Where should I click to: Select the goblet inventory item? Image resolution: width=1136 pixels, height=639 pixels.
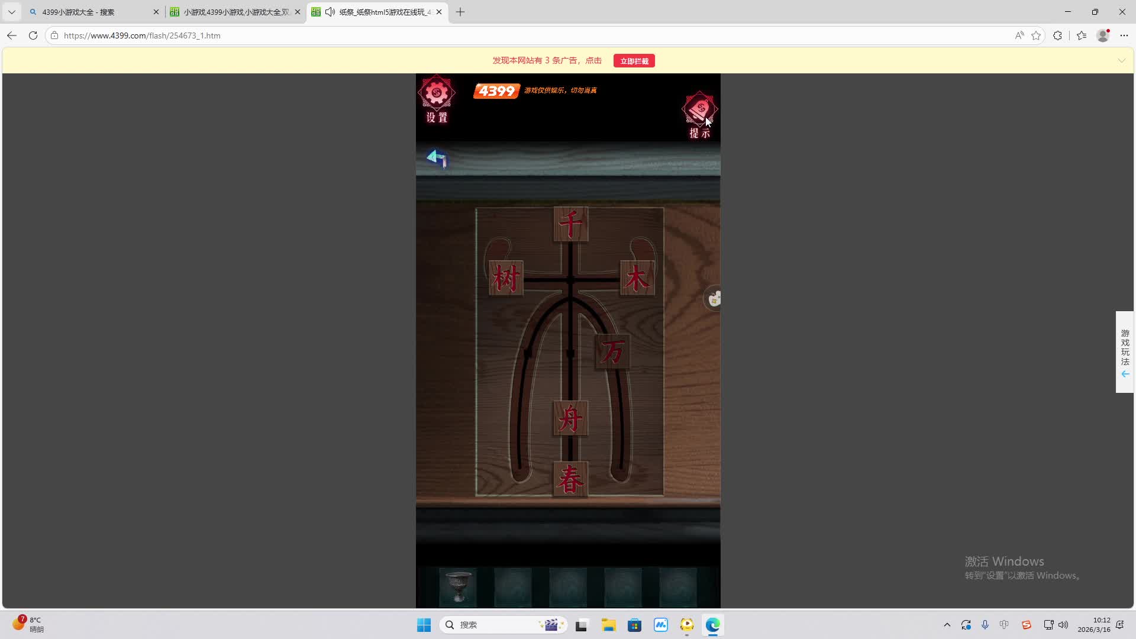pyautogui.click(x=458, y=587)
